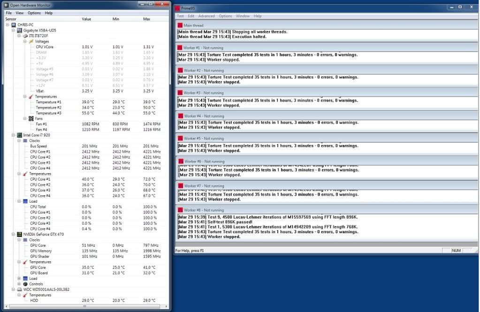Select the GPU Memory clock row
This screenshot has width=480, height=312.
point(87,251)
